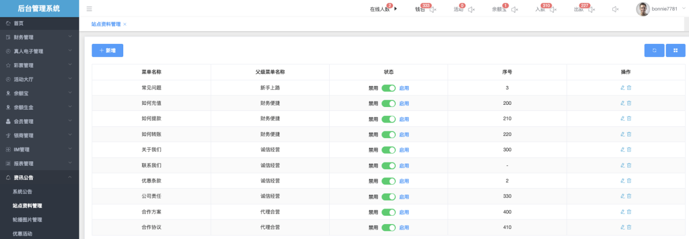Screen dimensions: 689x239
Task: Click the hamburger menu collapse icon
Action: [89, 9]
